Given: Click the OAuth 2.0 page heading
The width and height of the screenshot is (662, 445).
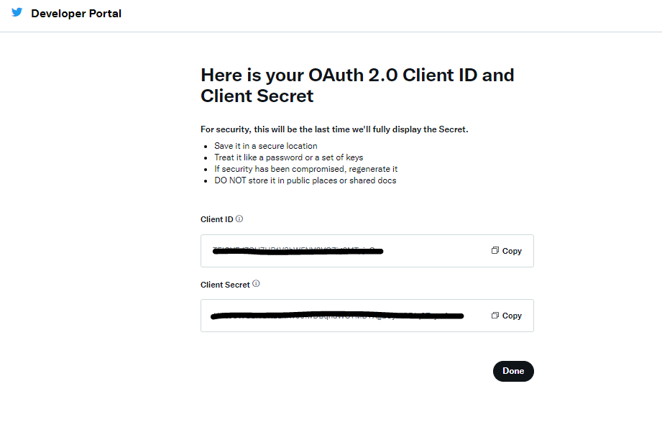Looking at the screenshot, I should point(357,85).
